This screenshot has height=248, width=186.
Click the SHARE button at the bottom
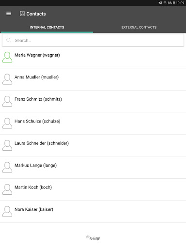click(x=93, y=238)
